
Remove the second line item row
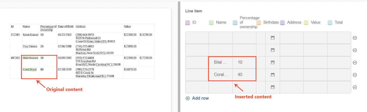tap(355, 50)
